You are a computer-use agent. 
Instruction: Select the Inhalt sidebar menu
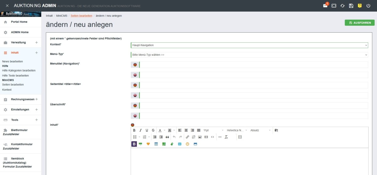pos(20,53)
